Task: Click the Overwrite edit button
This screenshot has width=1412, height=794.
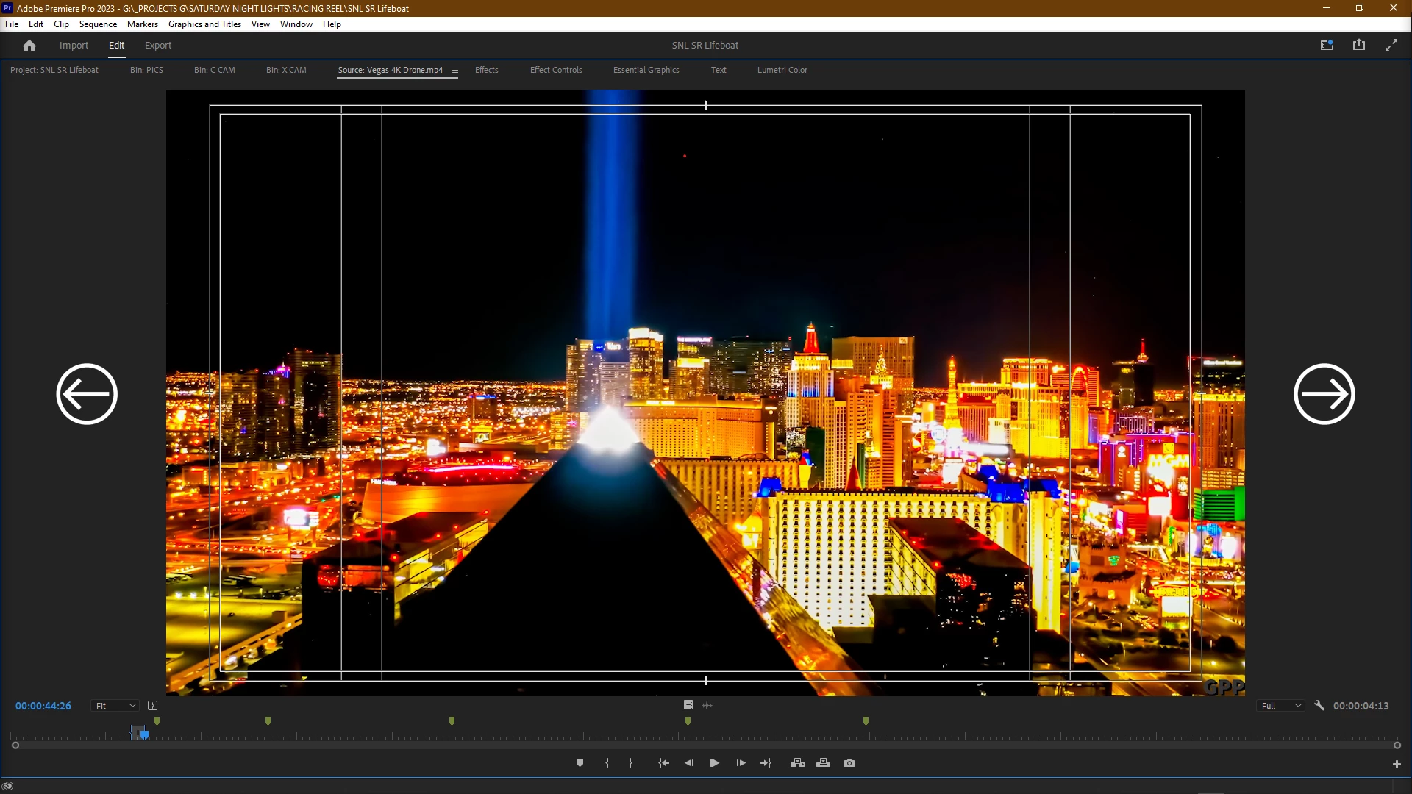Action: [823, 763]
